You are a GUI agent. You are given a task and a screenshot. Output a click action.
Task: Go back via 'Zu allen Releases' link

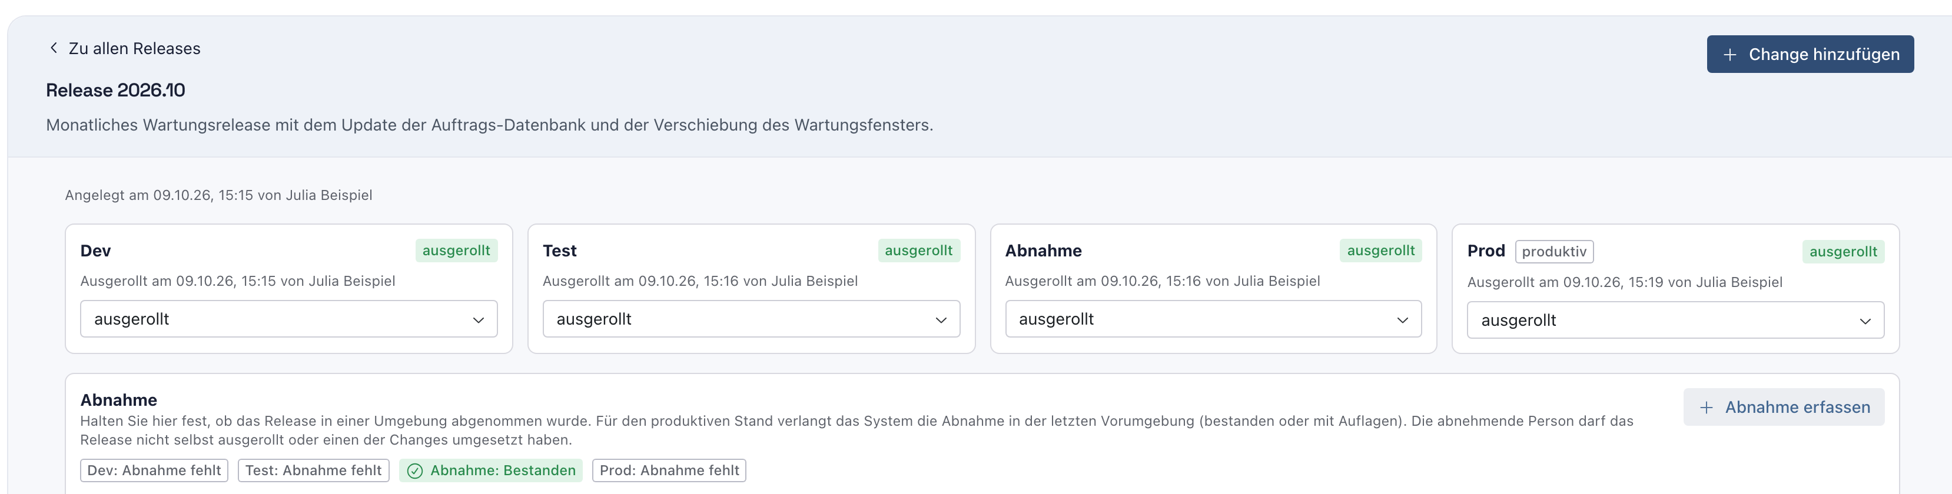[x=124, y=48]
